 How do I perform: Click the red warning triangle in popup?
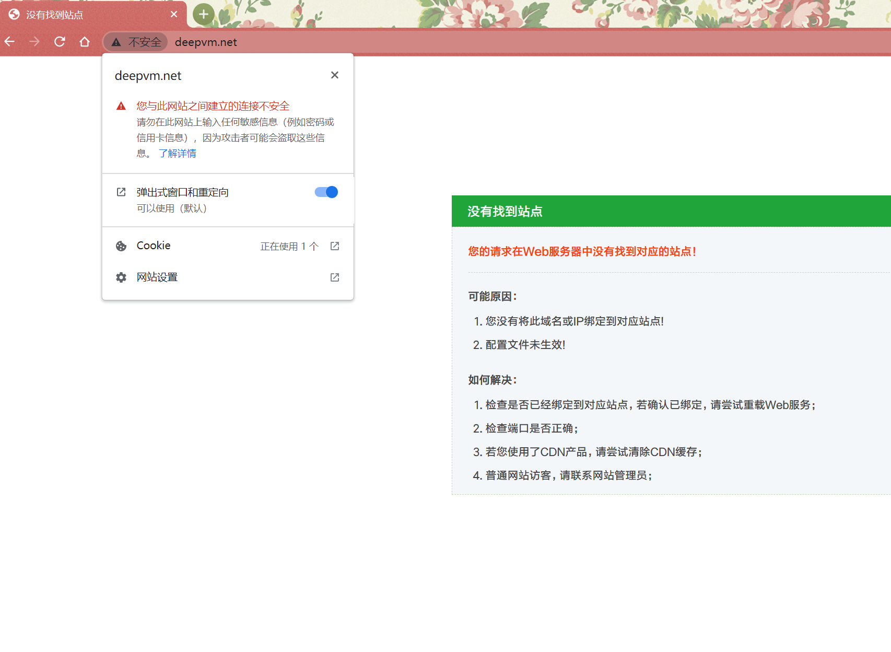click(121, 106)
